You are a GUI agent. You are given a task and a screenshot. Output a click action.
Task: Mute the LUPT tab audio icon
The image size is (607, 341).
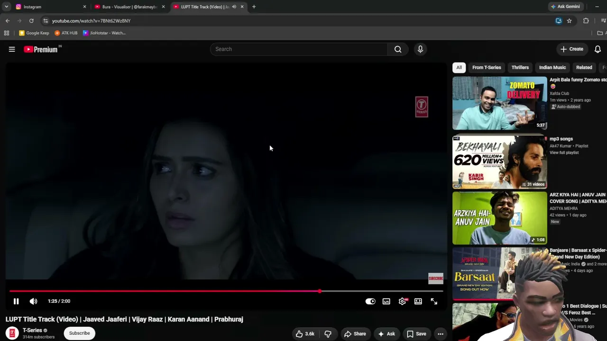(234, 7)
